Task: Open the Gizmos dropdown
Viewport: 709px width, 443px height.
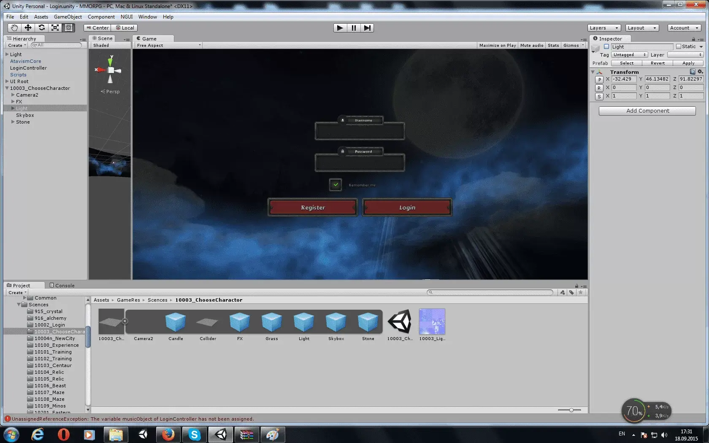Action: [574, 46]
